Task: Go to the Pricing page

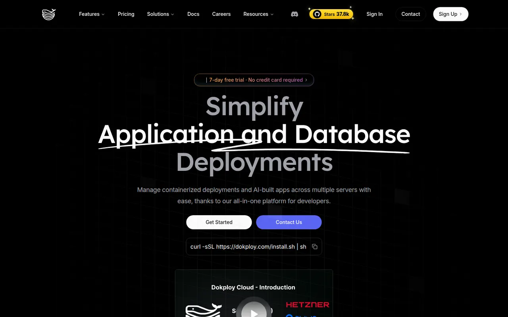Action: click(126, 14)
